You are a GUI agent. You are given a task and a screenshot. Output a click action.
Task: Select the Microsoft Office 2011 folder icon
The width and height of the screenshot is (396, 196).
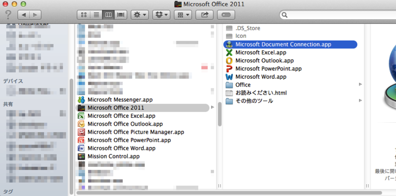click(81, 108)
